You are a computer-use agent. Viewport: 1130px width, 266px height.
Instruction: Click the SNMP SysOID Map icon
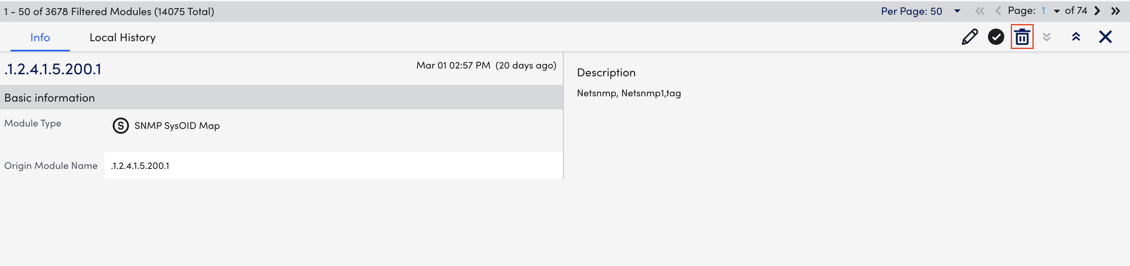[120, 126]
